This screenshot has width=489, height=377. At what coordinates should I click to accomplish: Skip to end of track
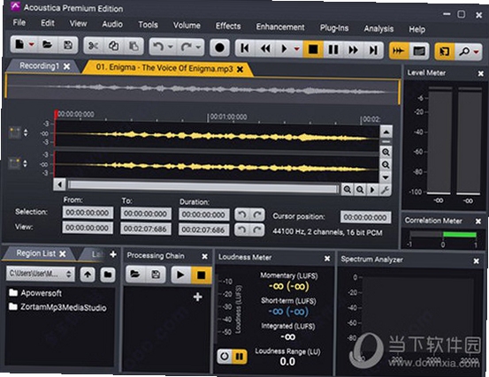tap(373, 49)
